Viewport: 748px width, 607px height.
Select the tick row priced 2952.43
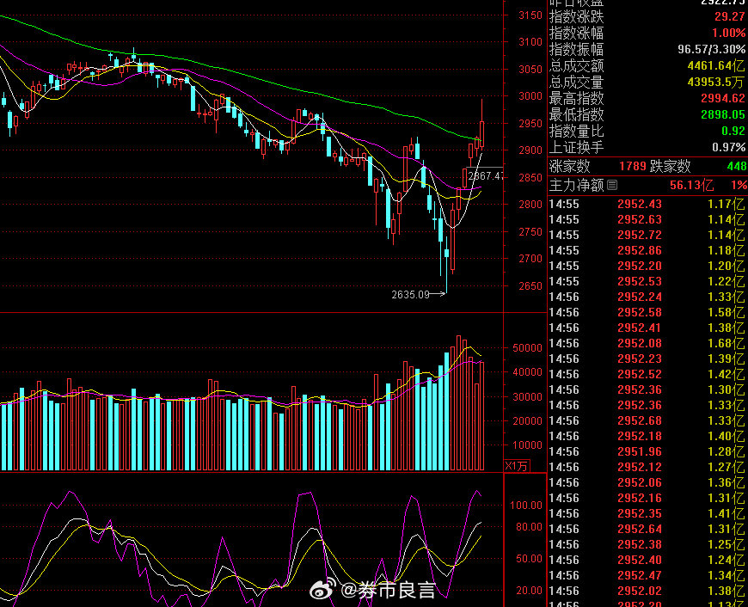(647, 204)
